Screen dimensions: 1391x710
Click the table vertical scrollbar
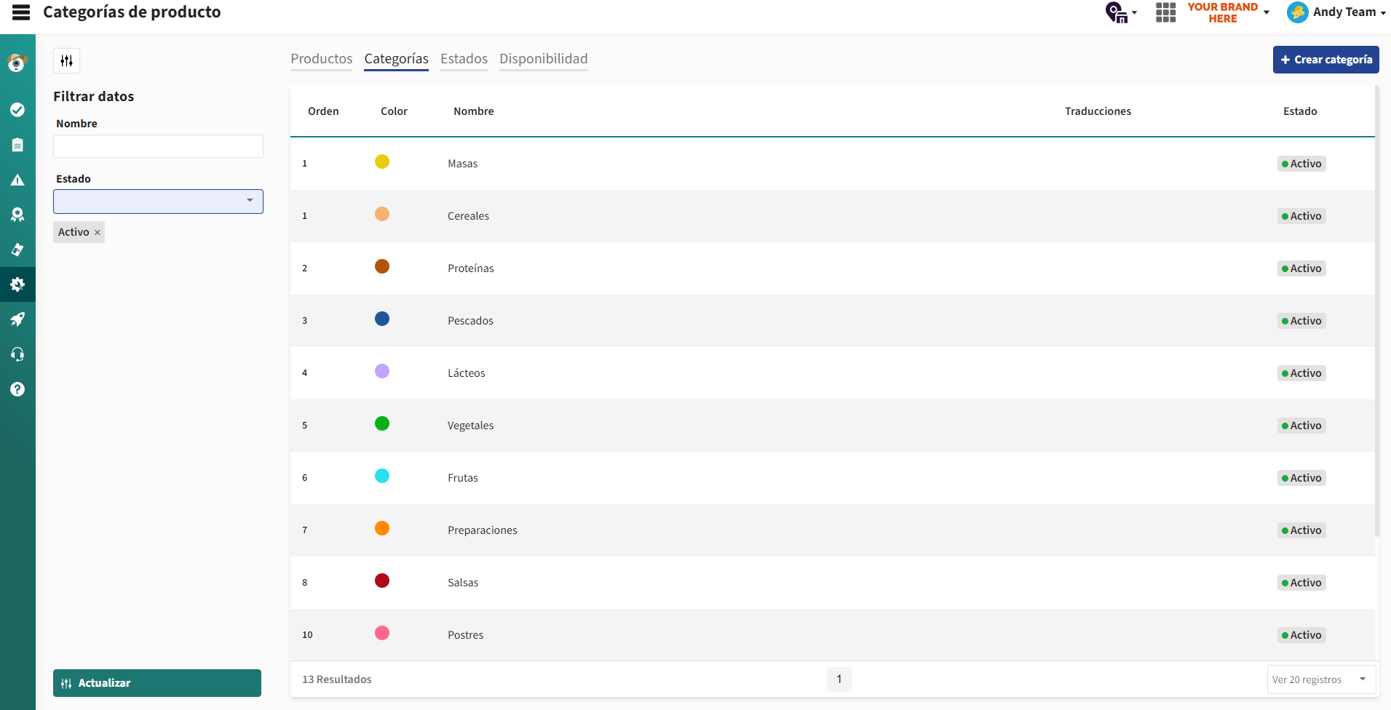point(1377,311)
